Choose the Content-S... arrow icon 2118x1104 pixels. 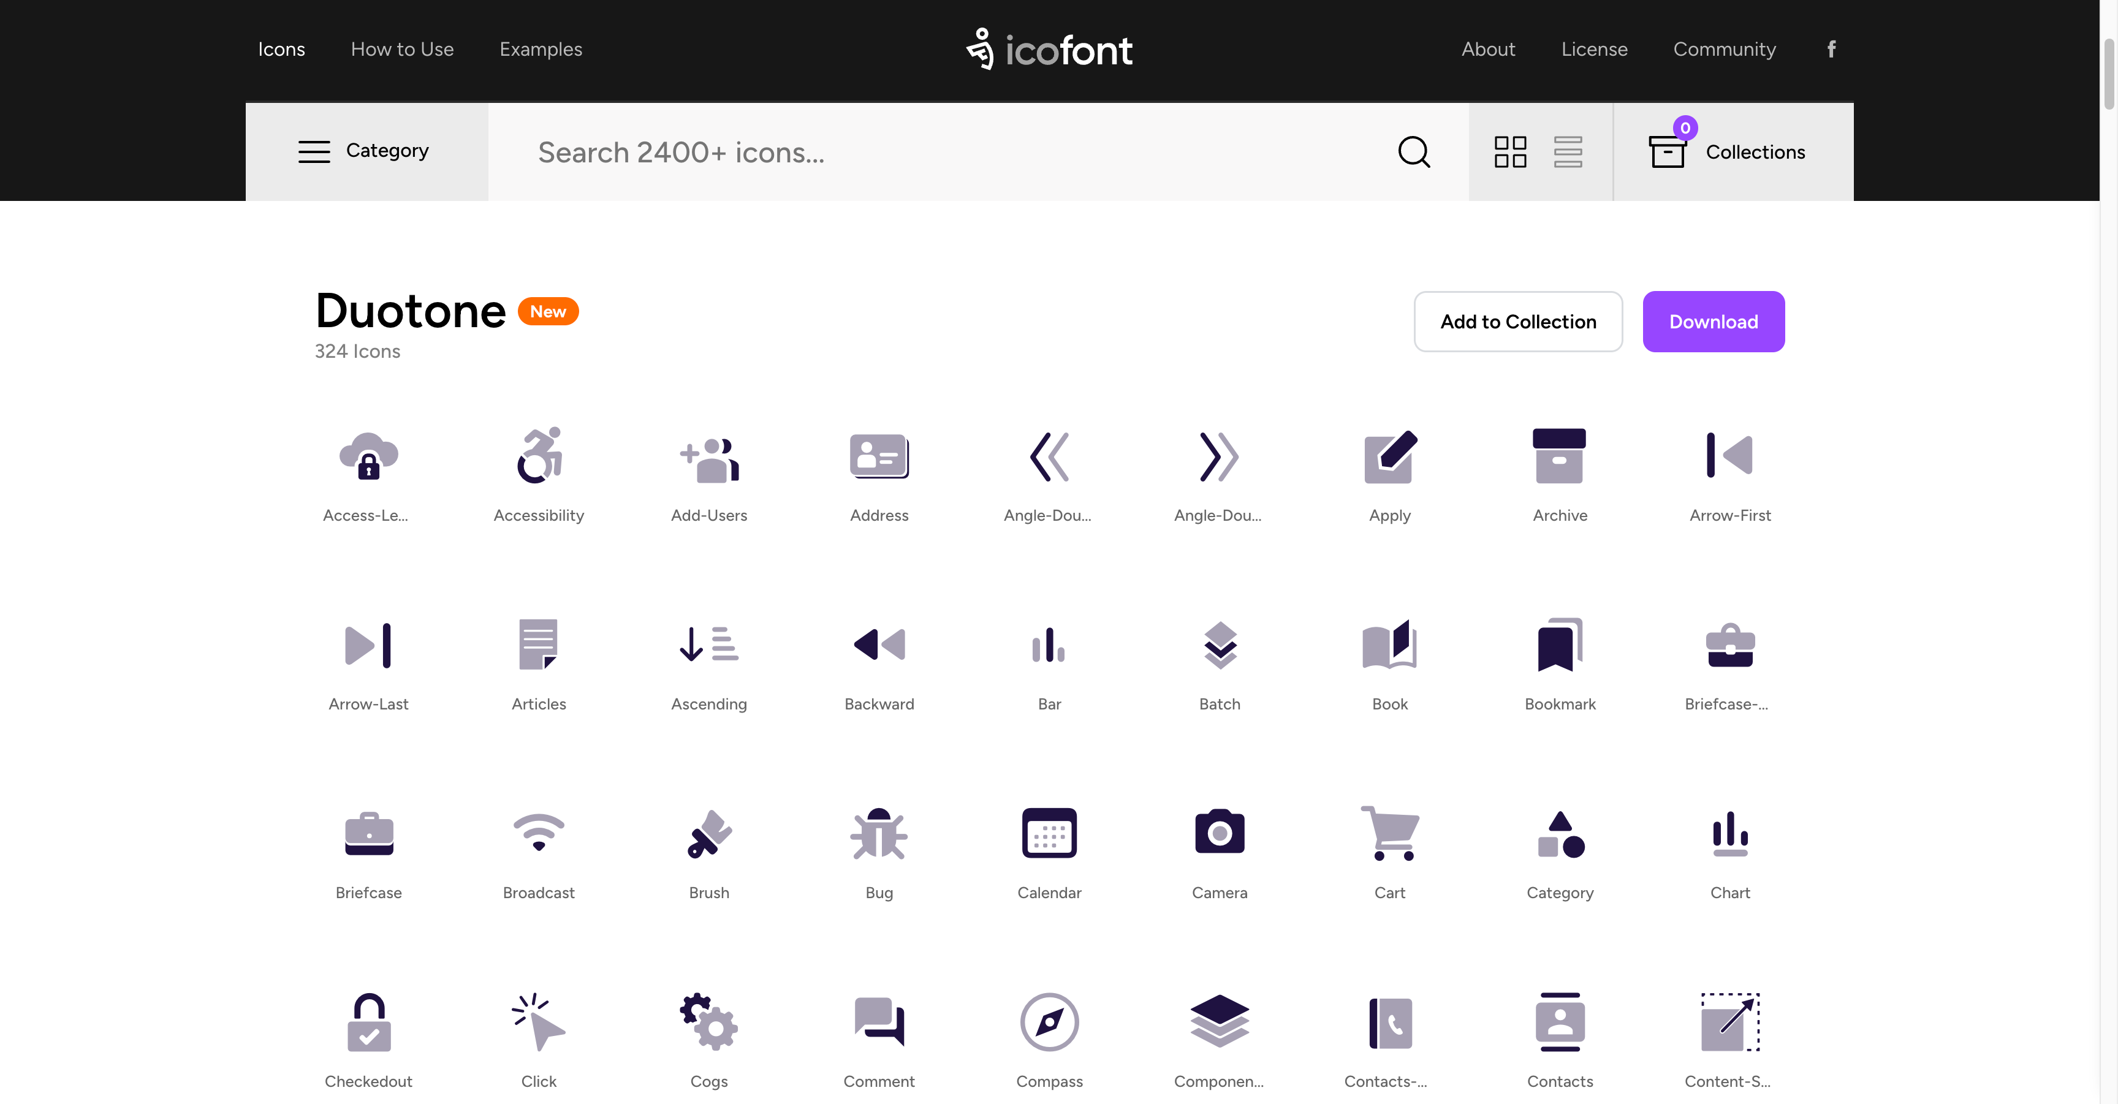click(x=1730, y=1022)
